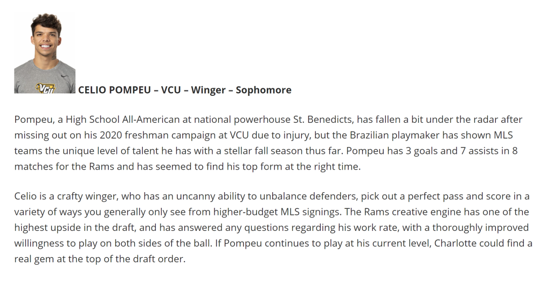Click the phrase higher-budget MLS signings
The image size is (539, 288).
(x=278, y=212)
